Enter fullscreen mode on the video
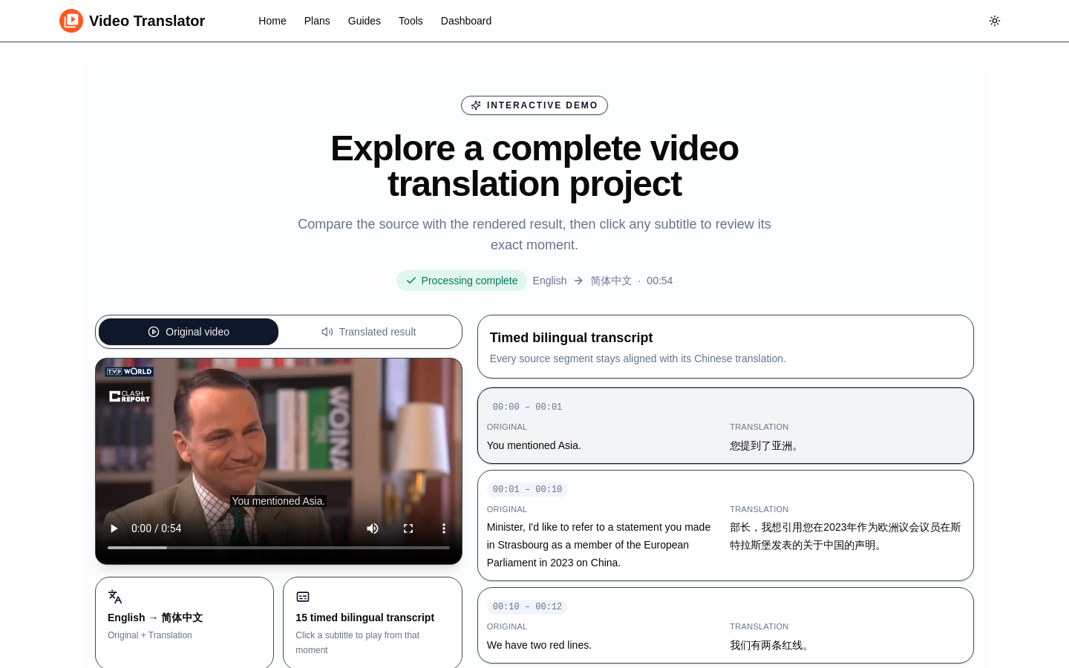The height and width of the screenshot is (668, 1069). coord(408,528)
